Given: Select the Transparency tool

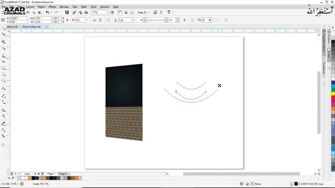Looking at the screenshot, I should (x=3, y=116).
